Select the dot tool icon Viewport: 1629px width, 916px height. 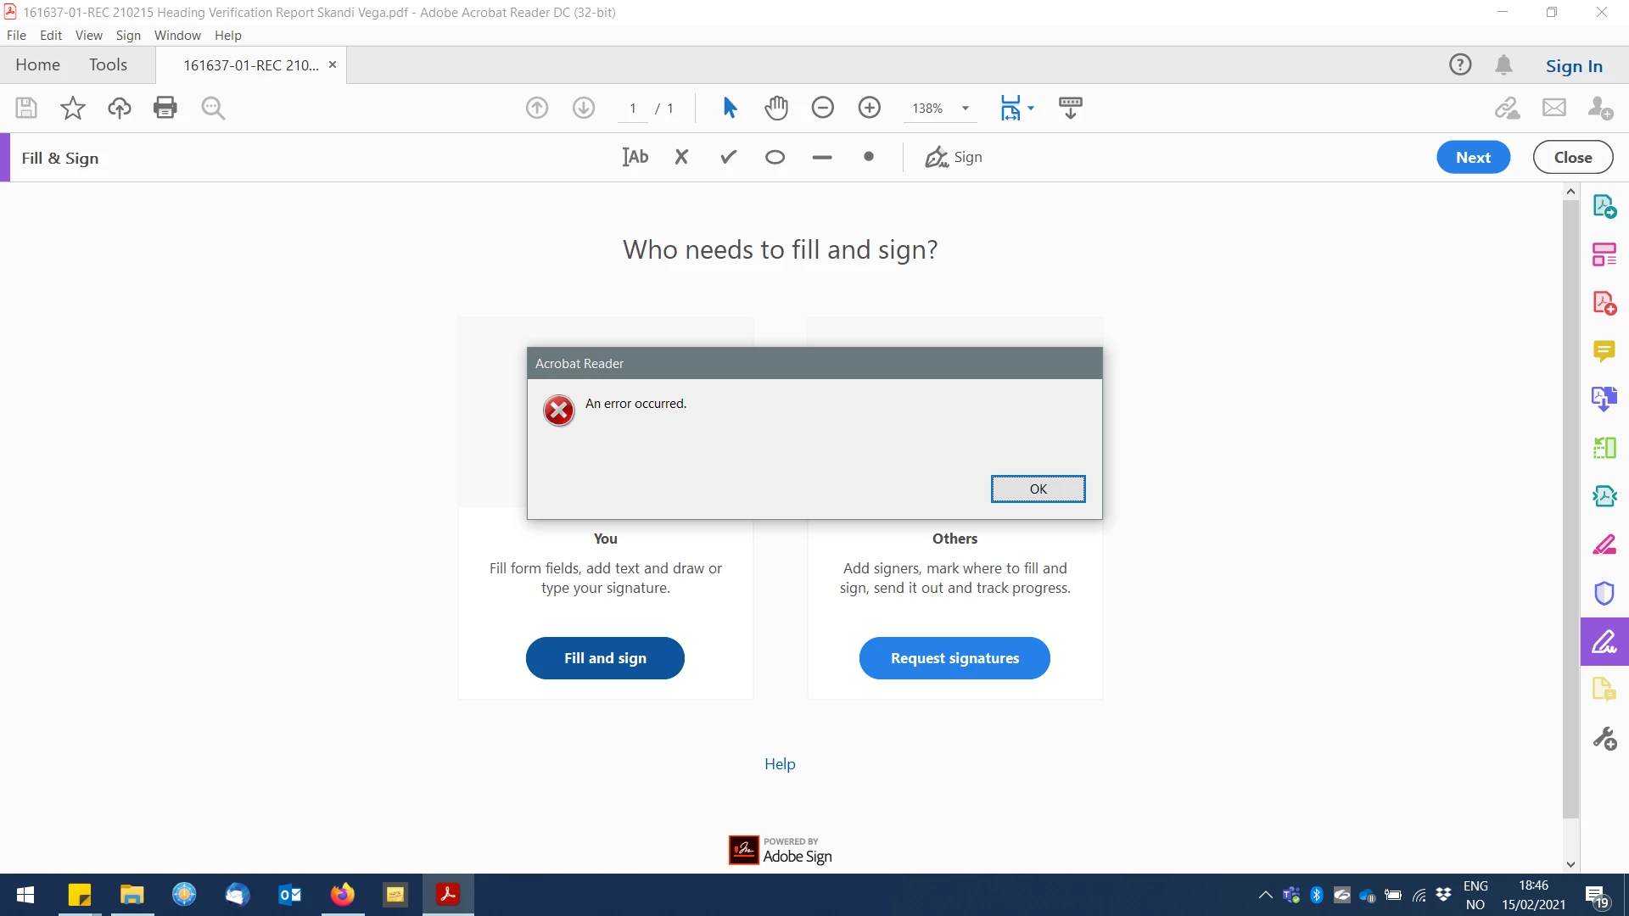click(x=868, y=157)
